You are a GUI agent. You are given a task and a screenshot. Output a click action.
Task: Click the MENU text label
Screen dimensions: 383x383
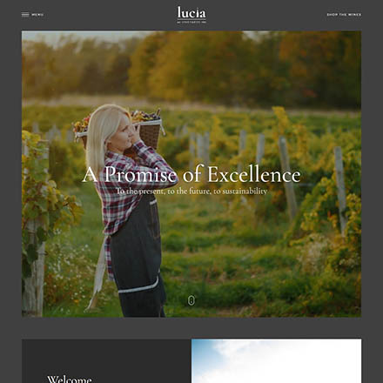[x=37, y=15]
